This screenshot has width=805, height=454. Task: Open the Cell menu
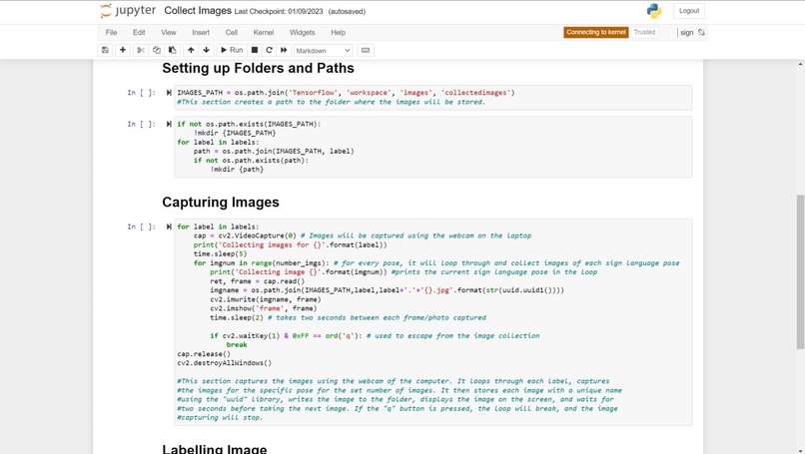[x=232, y=32]
